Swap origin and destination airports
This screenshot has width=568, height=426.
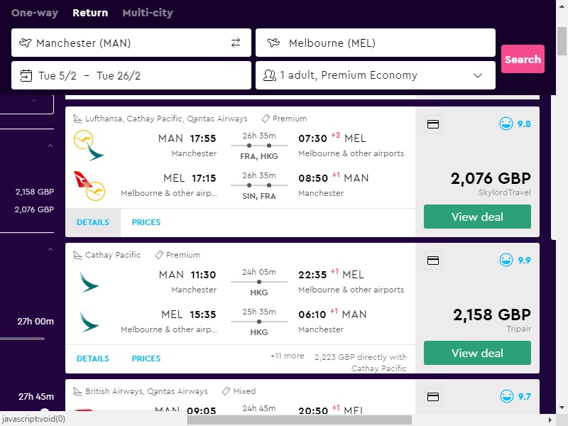(236, 43)
